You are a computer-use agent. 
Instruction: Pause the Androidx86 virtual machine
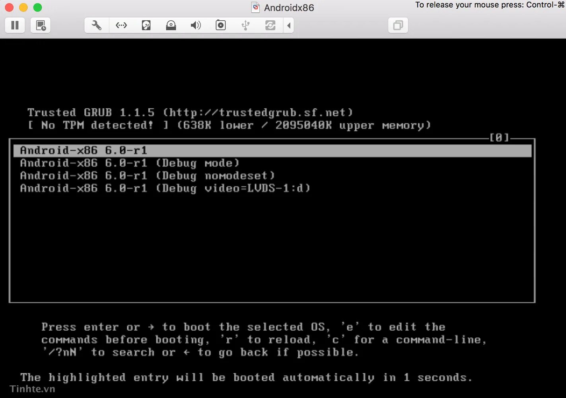coord(15,25)
